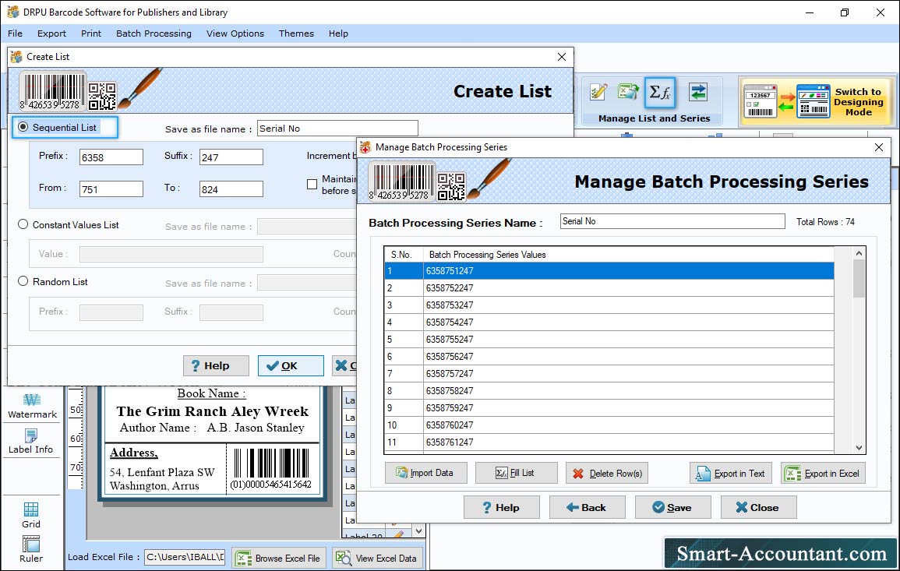Image resolution: width=900 pixels, height=571 pixels.
Task: Confirm Create List with OK
Action: point(291,365)
